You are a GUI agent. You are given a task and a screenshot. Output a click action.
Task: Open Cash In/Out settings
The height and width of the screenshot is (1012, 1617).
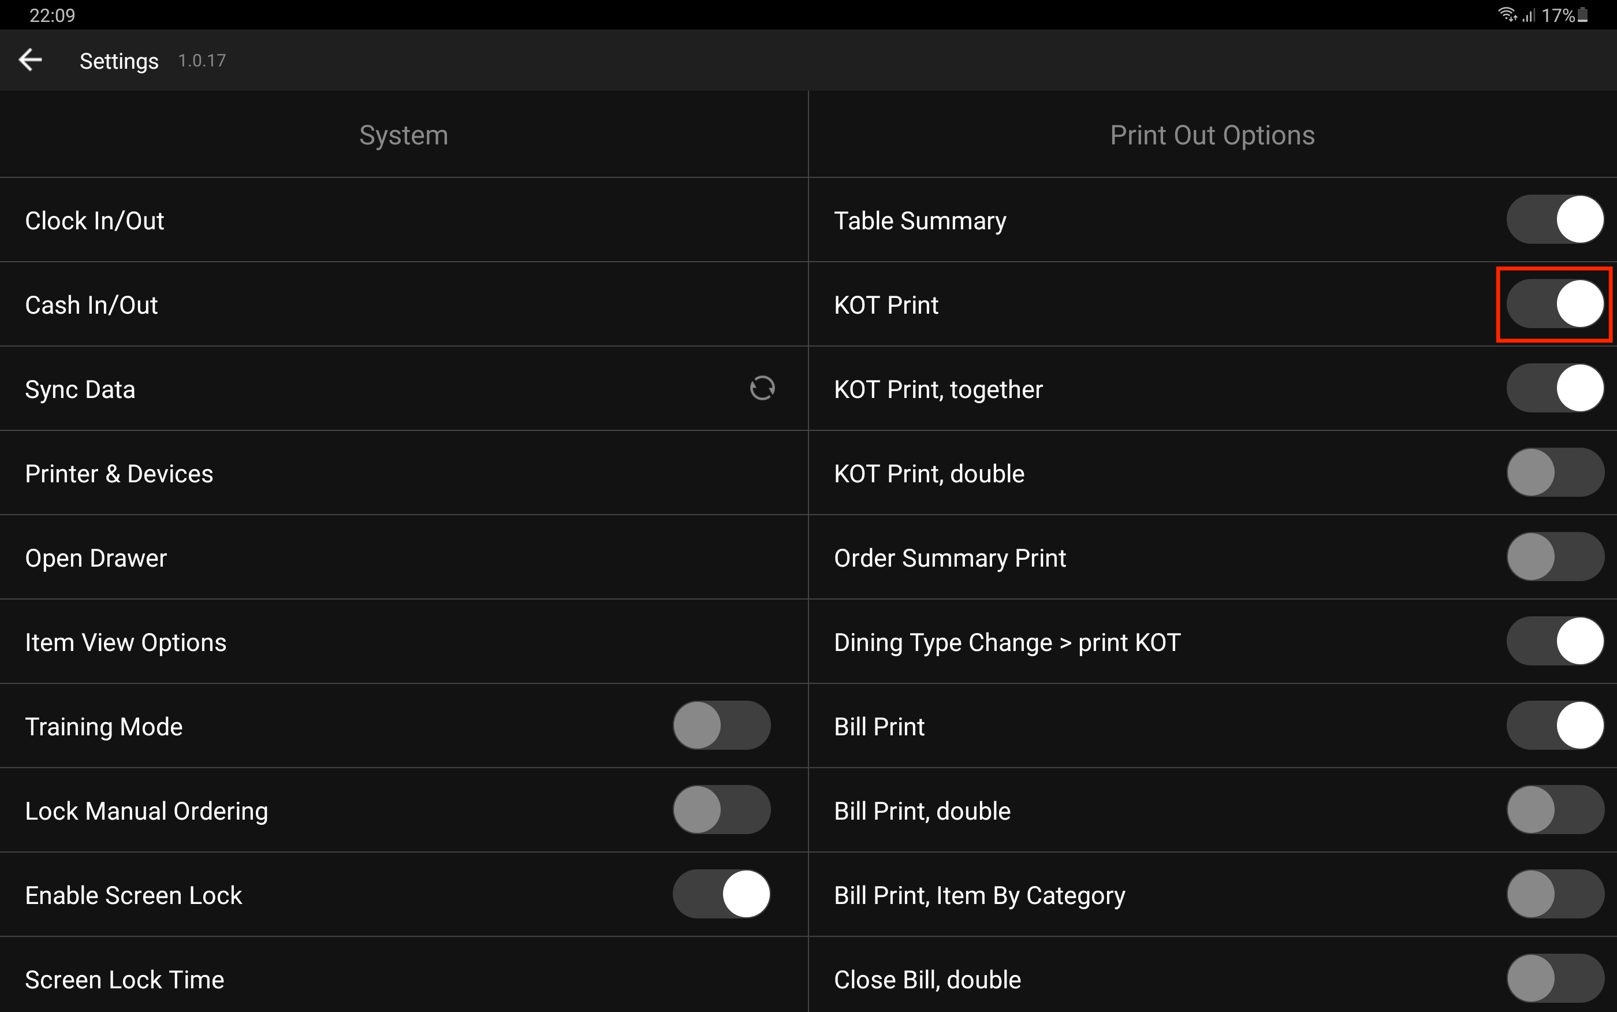pos(92,305)
